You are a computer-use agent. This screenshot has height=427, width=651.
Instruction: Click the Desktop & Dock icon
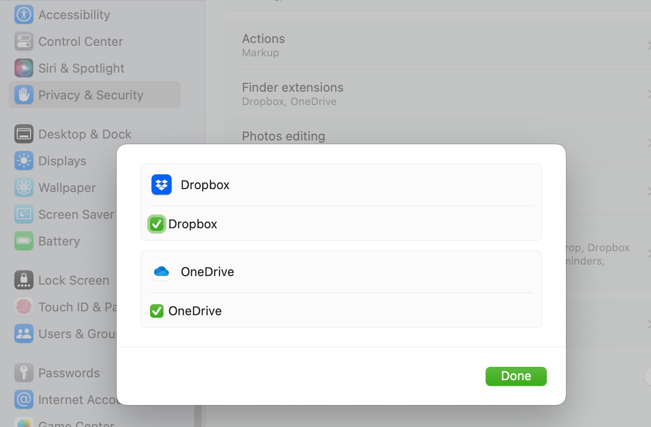(24, 134)
